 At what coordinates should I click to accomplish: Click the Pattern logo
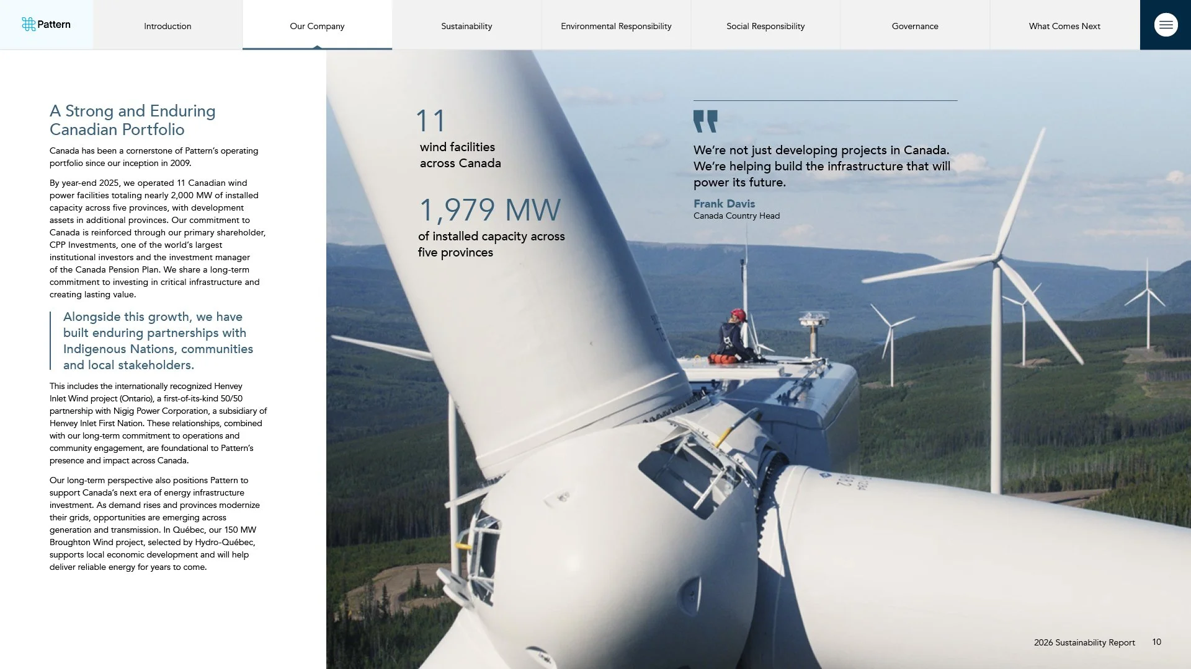point(46,24)
